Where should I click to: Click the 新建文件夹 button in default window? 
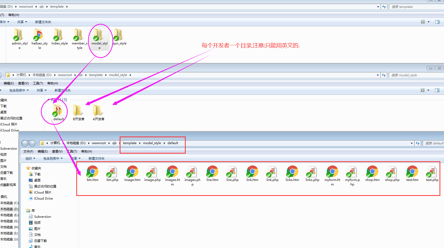97,159
